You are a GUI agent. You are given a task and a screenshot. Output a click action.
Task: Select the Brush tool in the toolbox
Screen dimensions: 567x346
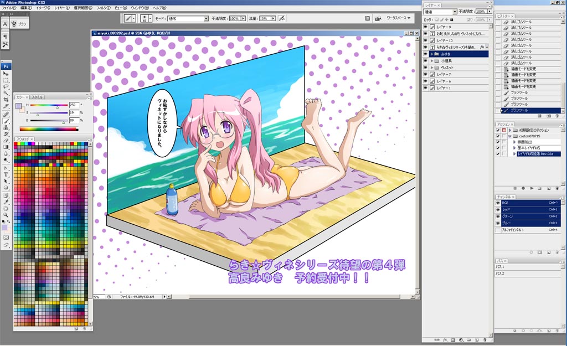6,121
